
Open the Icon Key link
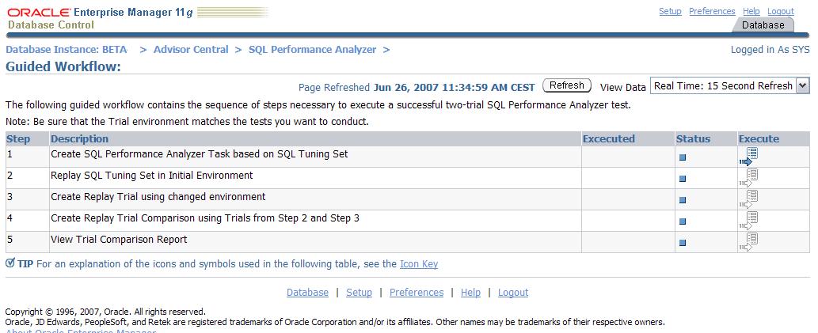[419, 264]
